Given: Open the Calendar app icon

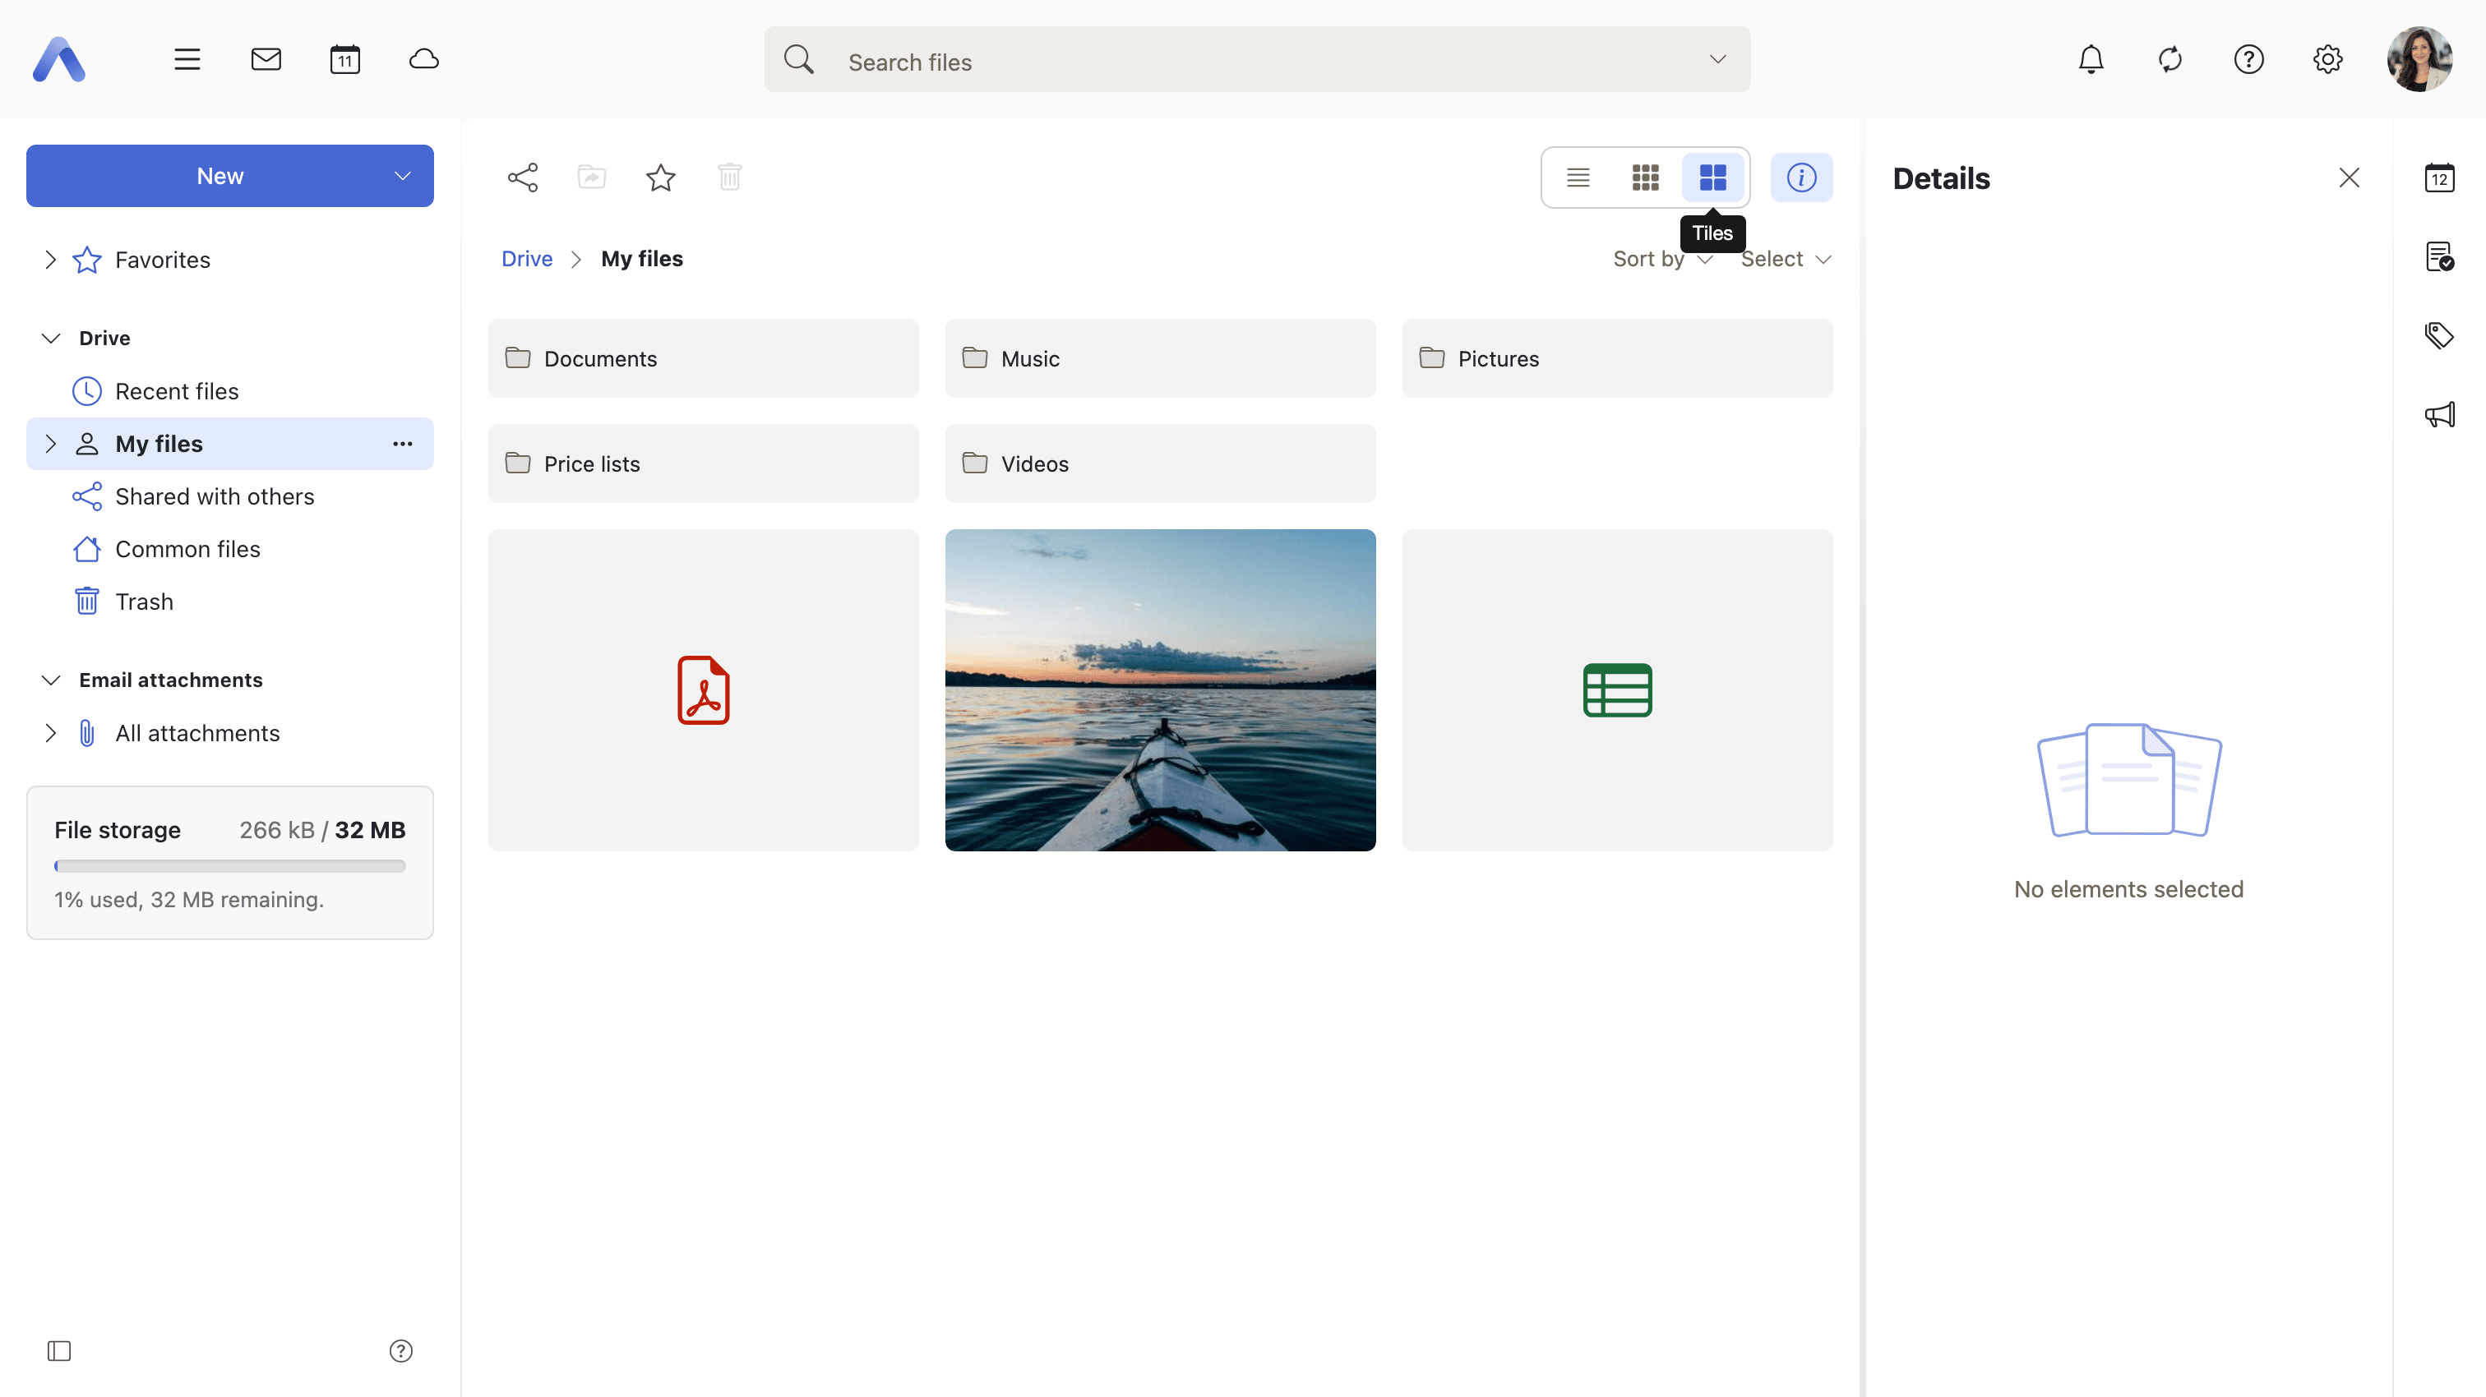Looking at the screenshot, I should coord(344,60).
